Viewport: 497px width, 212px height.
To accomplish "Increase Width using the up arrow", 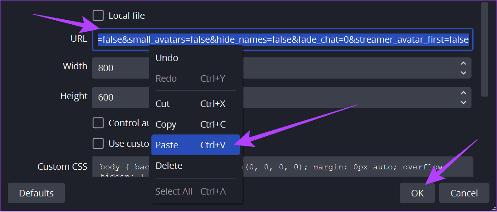I will pyautogui.click(x=463, y=63).
